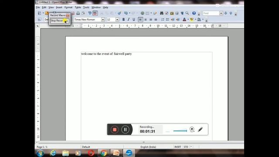Click the recorder webcam icon
The width and height of the screenshot is (279, 157).
tap(192, 129)
